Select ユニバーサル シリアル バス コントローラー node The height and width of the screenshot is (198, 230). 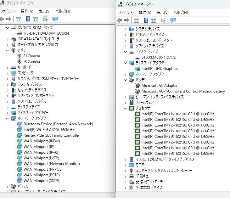coord(164,171)
